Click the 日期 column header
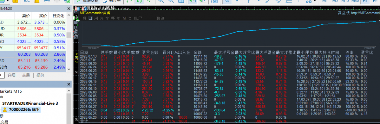 click(x=84, y=52)
